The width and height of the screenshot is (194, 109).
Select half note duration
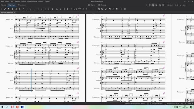click(x=30, y=9)
